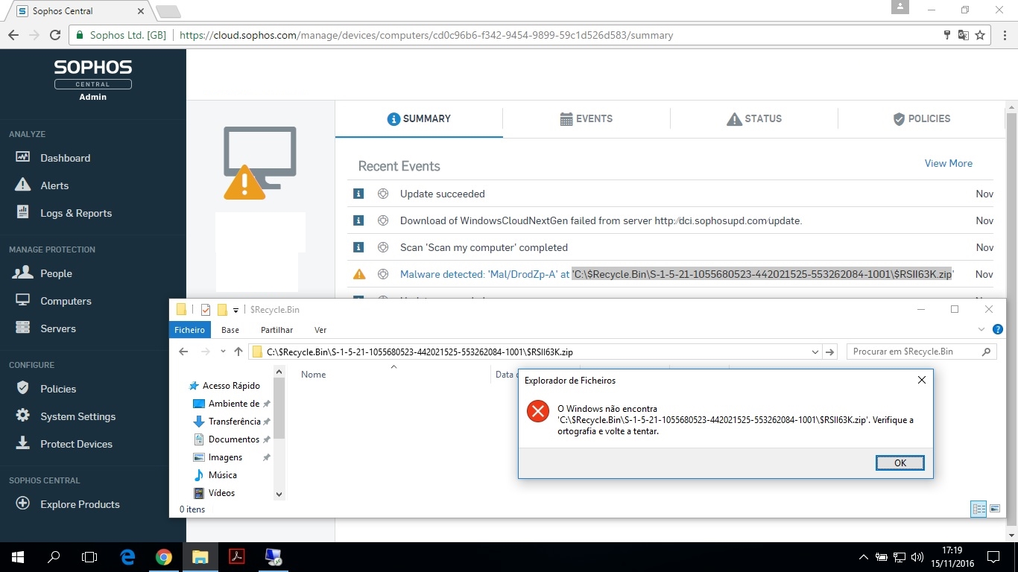Image resolution: width=1018 pixels, height=572 pixels.
Task: Click View More recent events link
Action: pyautogui.click(x=948, y=163)
